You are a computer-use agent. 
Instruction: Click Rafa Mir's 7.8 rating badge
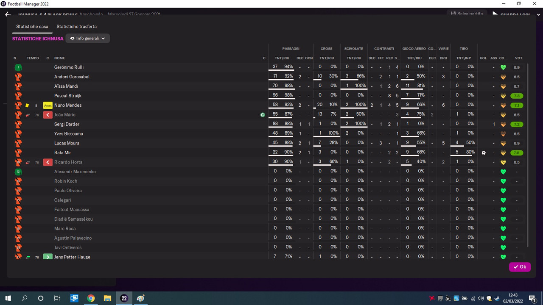[x=518, y=153]
